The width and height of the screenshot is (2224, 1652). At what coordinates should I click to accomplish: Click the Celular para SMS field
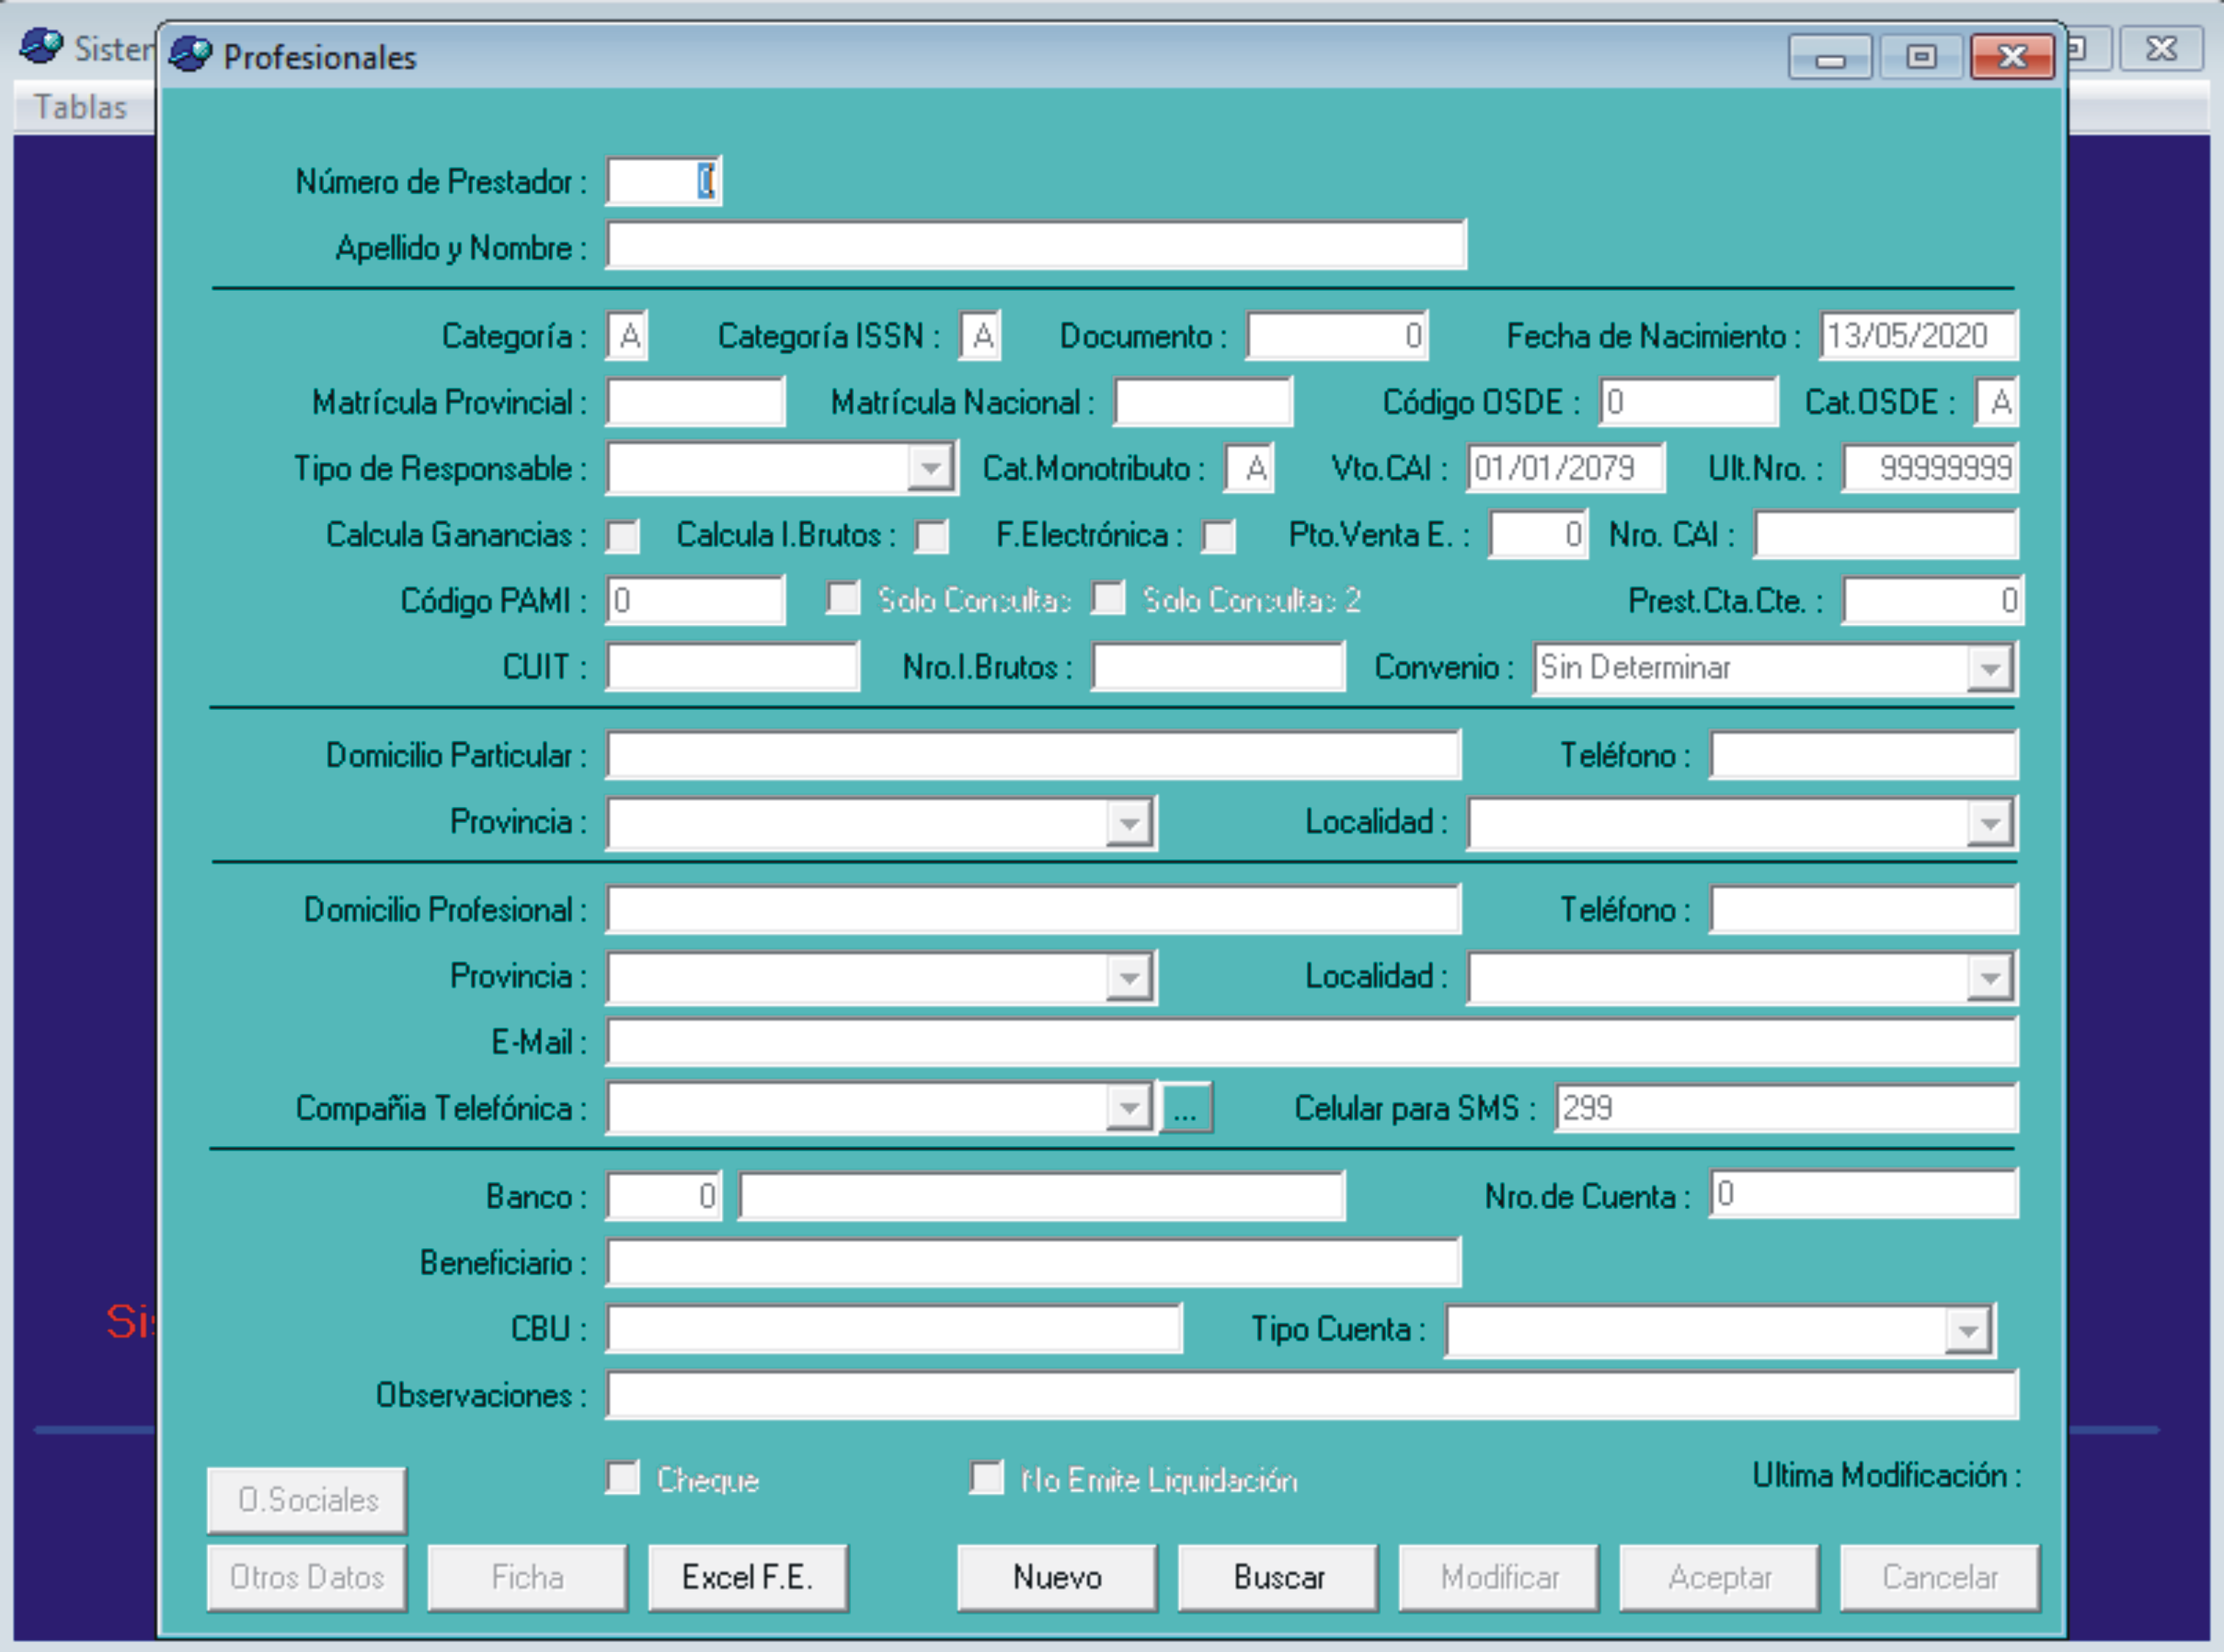coord(1787,1108)
